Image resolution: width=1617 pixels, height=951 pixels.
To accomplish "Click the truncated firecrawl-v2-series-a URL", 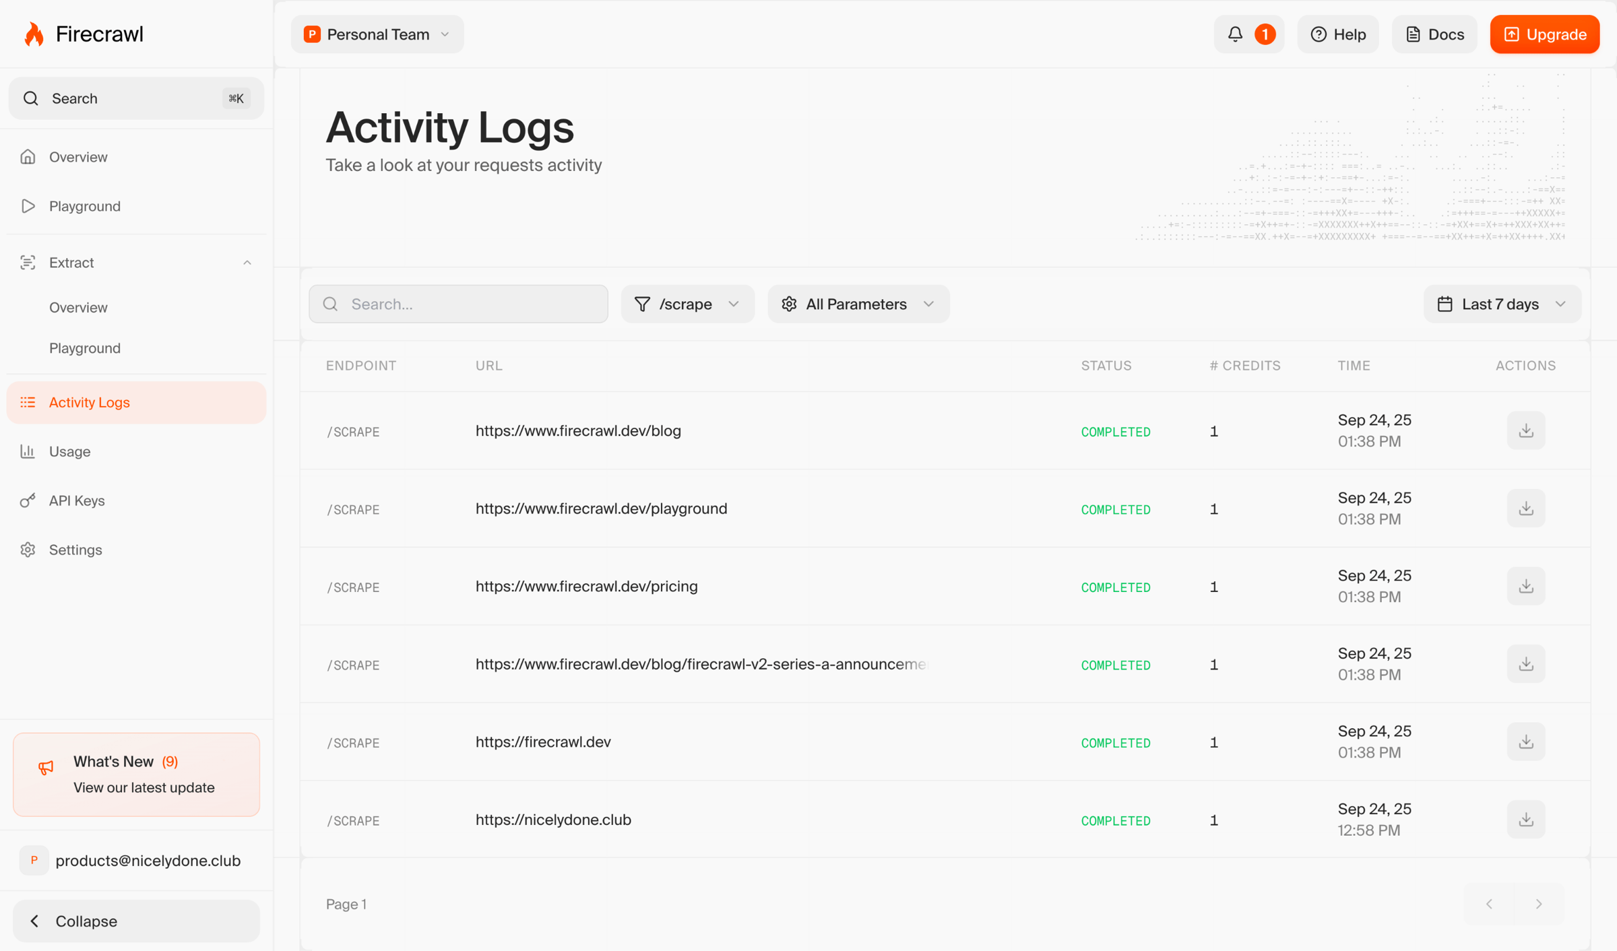I will [x=702, y=664].
